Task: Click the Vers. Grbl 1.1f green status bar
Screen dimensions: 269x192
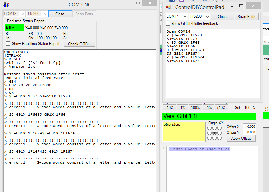Action: 209,116
